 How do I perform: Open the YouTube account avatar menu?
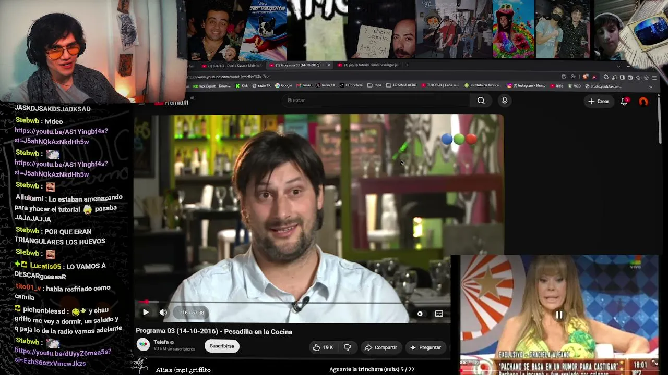(643, 102)
